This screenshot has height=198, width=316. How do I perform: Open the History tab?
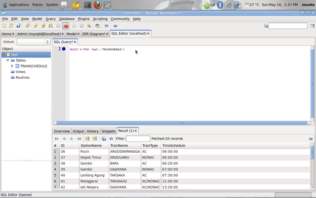pos(93,131)
